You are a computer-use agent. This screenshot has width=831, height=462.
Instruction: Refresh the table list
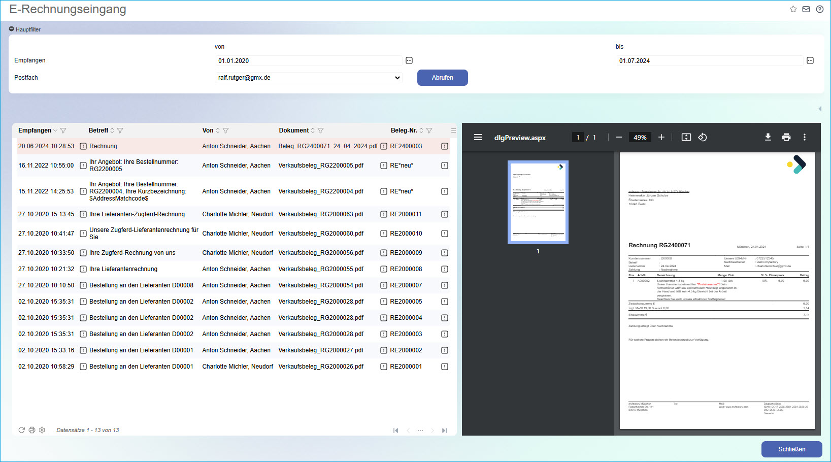point(21,430)
